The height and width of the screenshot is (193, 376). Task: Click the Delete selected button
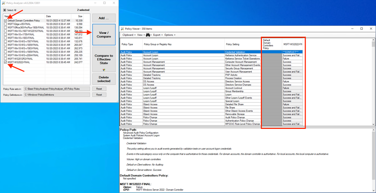104,79
